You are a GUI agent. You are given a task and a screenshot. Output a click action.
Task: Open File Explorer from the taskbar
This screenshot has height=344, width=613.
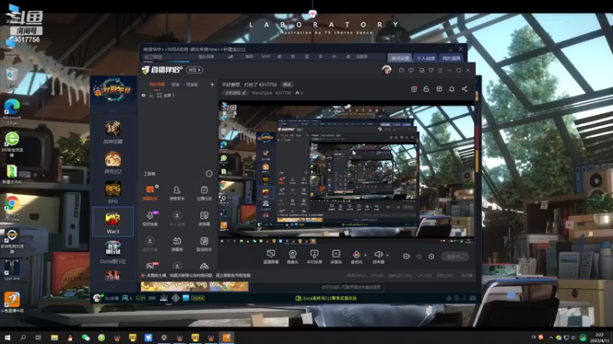(54, 337)
